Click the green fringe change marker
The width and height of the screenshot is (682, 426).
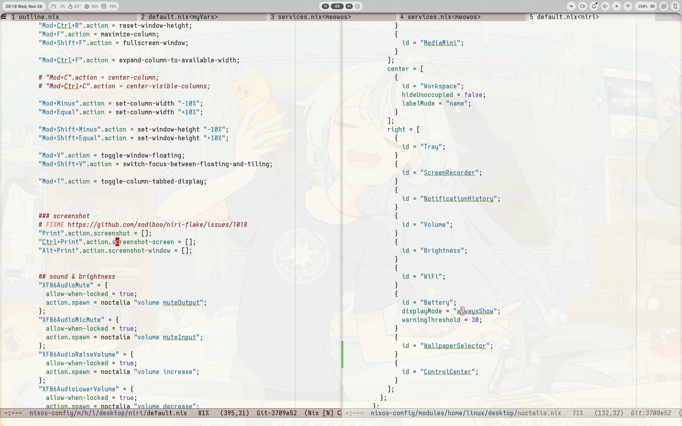click(x=342, y=354)
